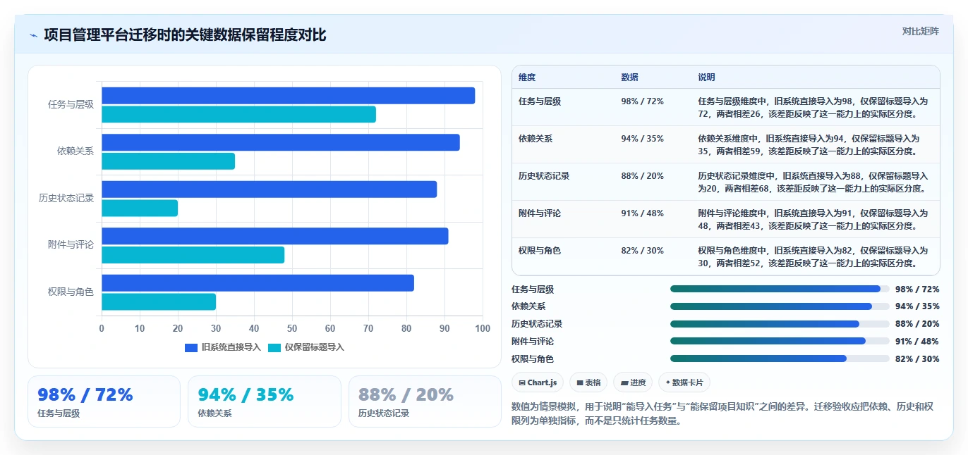
Task: Click the 历史状态记录 progress bar
Action: point(780,324)
